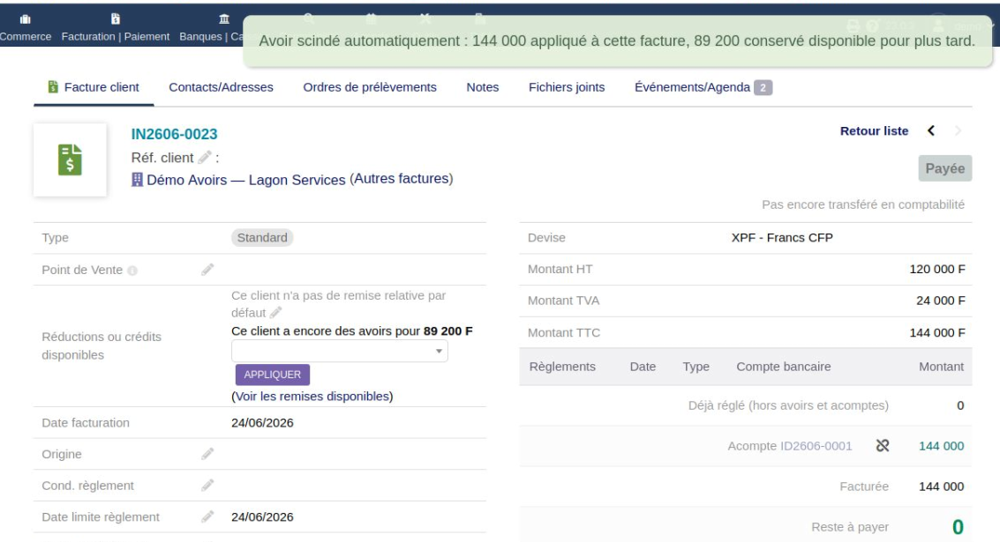The height and width of the screenshot is (542, 1000).
Task: Edit Réf. client with pencil icon
Action: point(205,158)
